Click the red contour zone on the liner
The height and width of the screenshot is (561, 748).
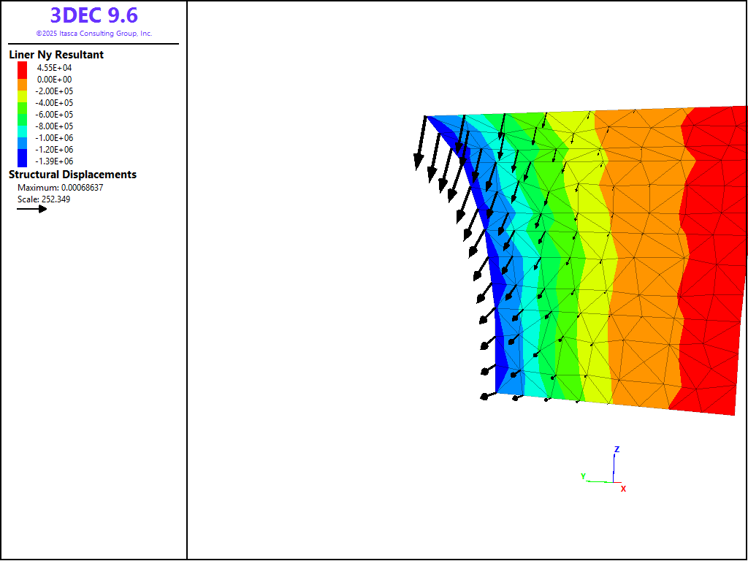[712, 256]
